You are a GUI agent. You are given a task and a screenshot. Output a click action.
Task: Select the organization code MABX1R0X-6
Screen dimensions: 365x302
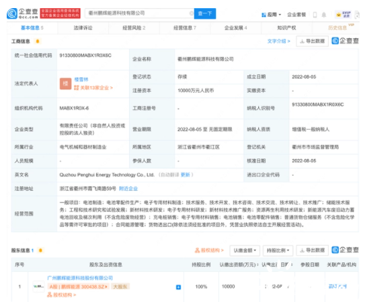pos(74,108)
